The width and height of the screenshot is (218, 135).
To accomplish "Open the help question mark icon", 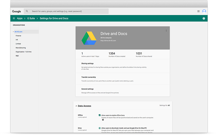I will coord(204,18).
